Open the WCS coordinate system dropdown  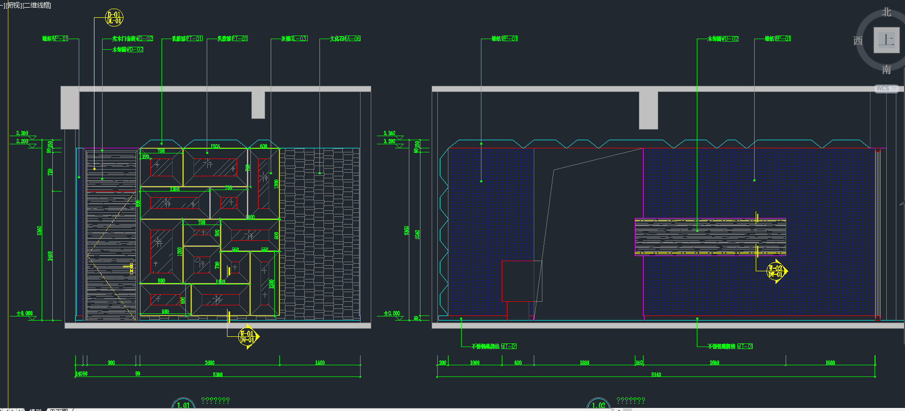pos(886,88)
